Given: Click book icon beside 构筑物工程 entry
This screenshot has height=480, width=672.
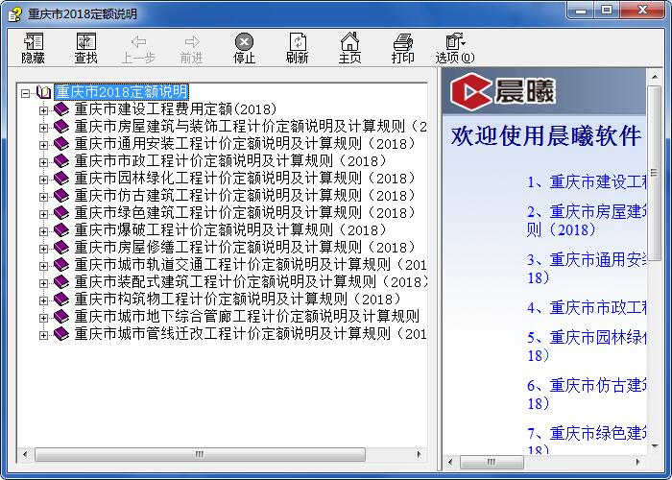Looking at the screenshot, I should tap(61, 300).
